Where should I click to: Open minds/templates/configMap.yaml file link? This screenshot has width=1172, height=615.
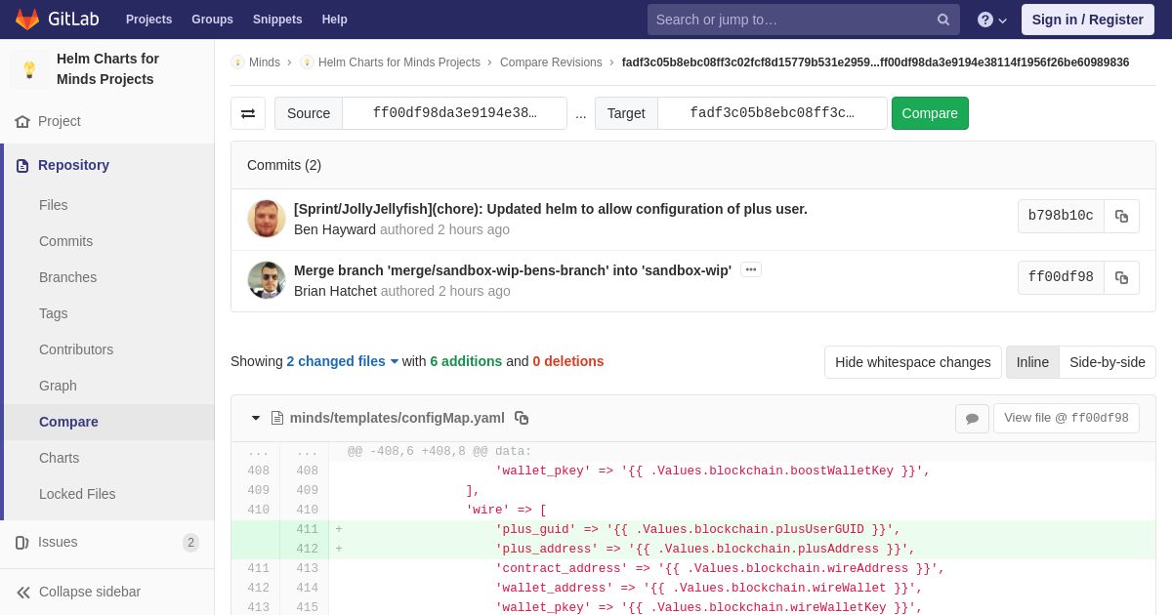[397, 418]
